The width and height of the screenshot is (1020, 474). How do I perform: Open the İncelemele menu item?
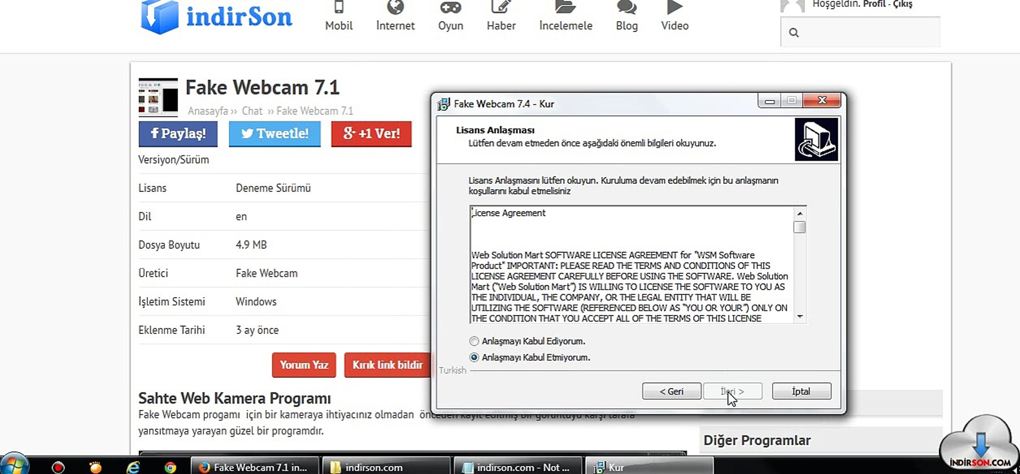click(x=565, y=26)
